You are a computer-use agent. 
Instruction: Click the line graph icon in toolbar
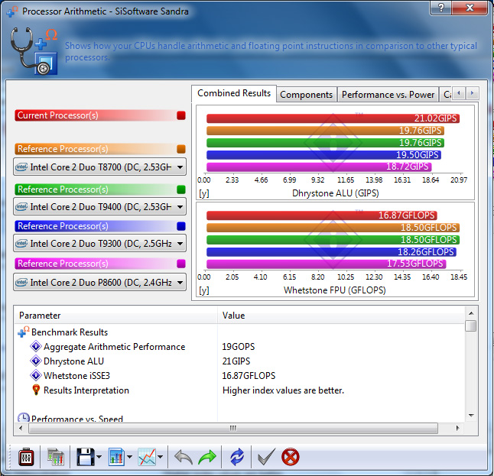pyautogui.click(x=147, y=457)
